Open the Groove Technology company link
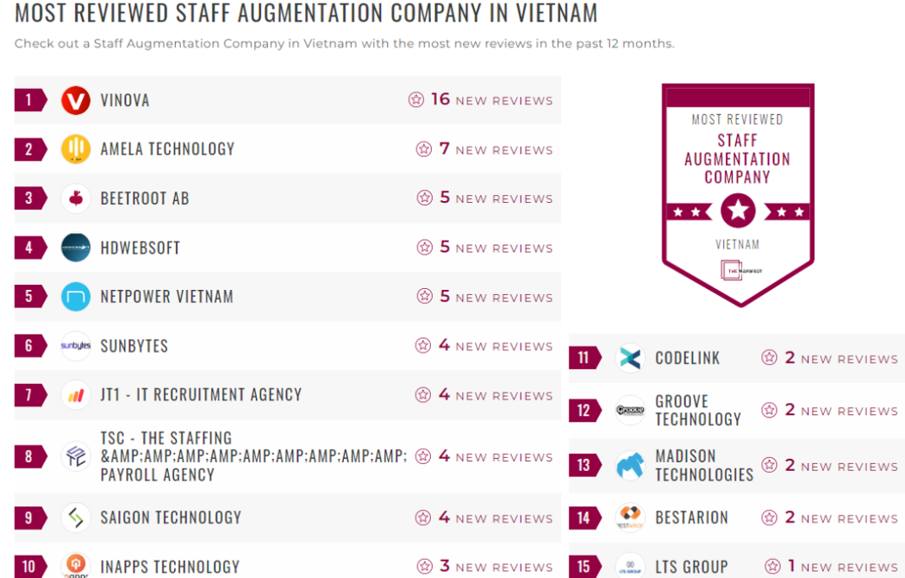This screenshot has height=578, width=905. (x=697, y=411)
